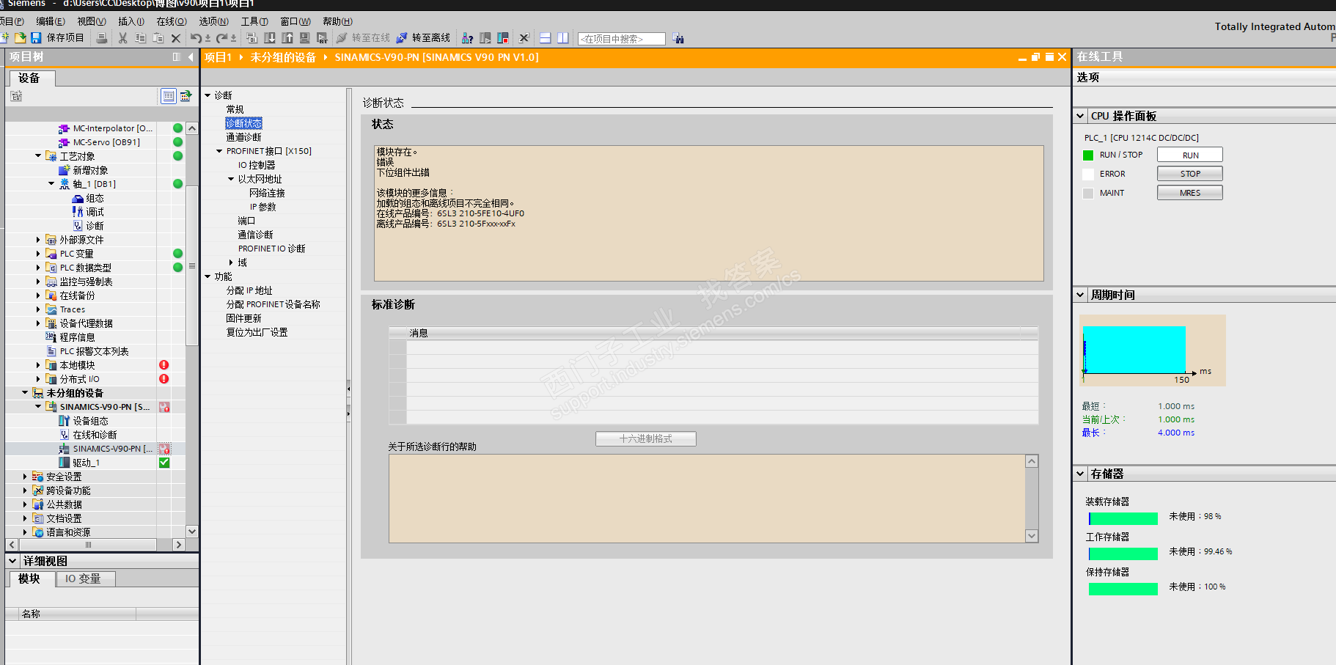Click the save project disk icon
This screenshot has width=1336, height=665.
point(36,37)
